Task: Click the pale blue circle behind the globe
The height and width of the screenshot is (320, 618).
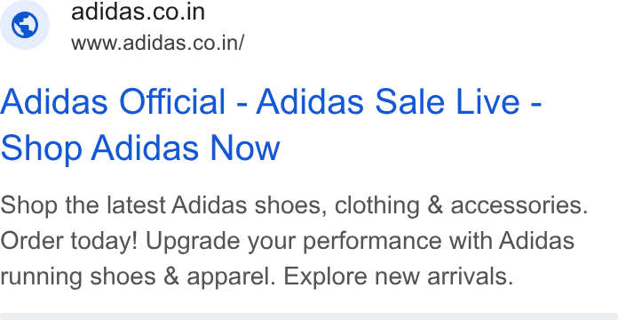Action: pos(25,25)
